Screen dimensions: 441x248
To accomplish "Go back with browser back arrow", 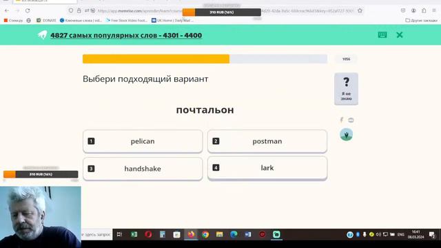I will tap(7, 11).
